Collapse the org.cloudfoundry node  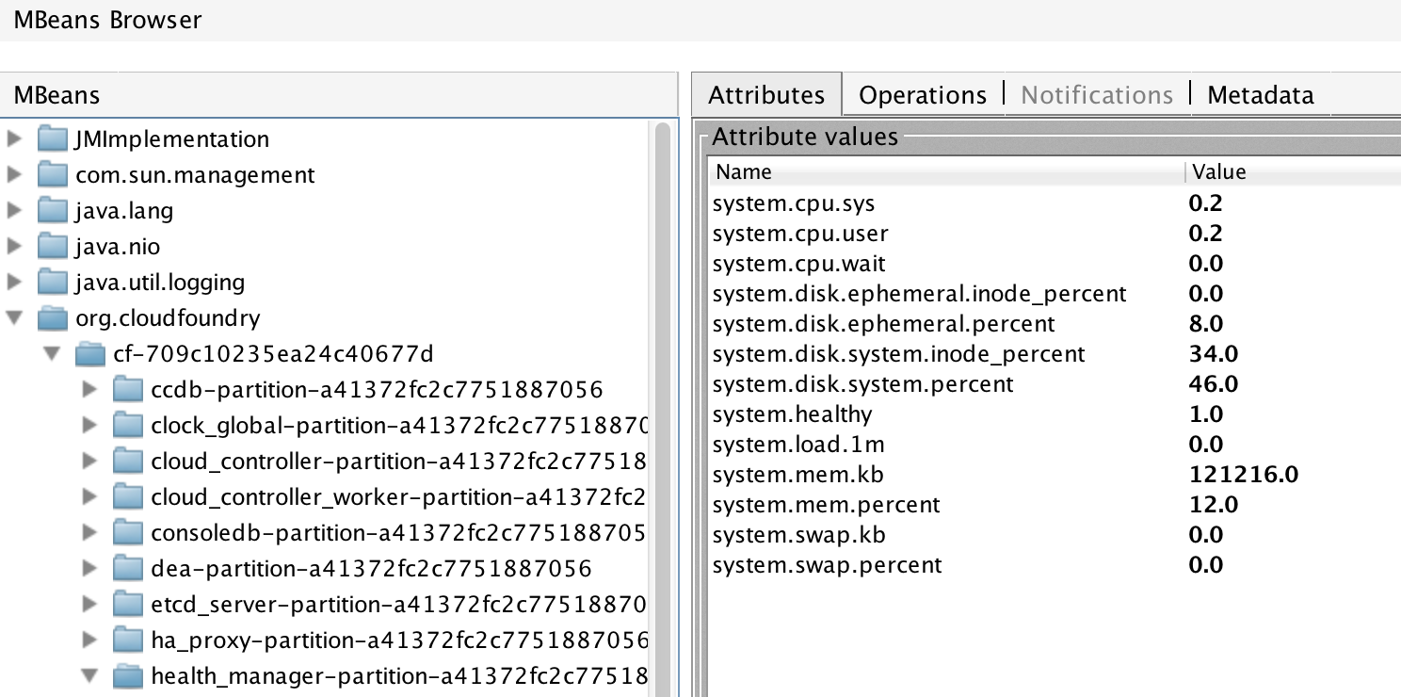(x=14, y=318)
